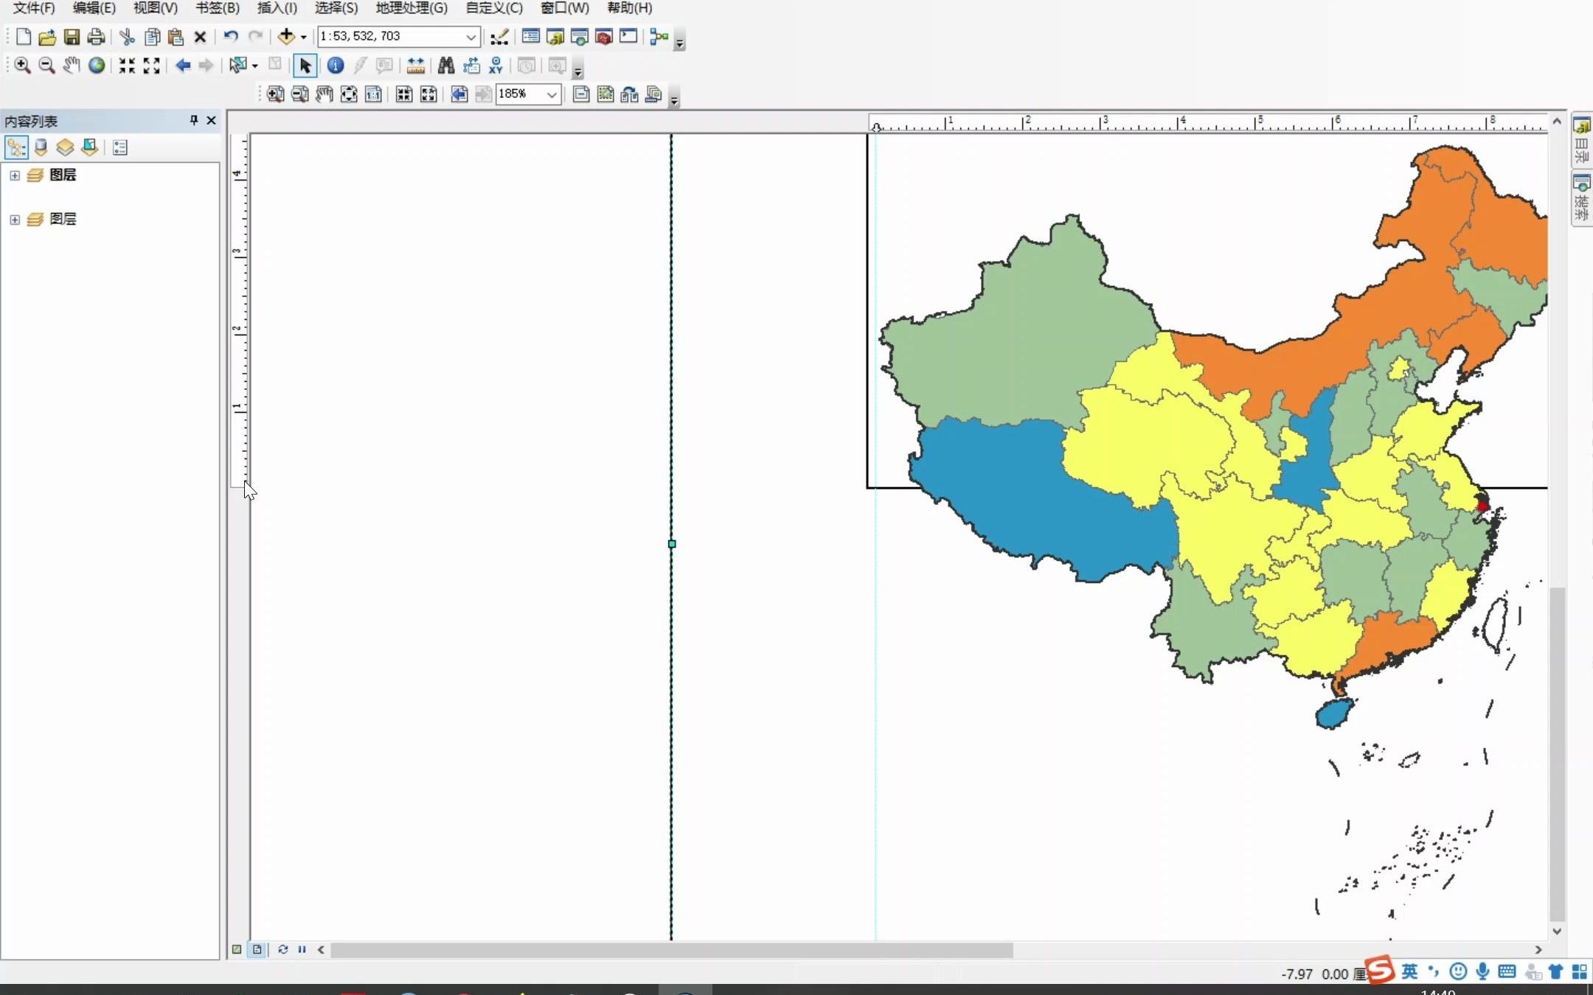1593x995 pixels.
Task: Switch TOC to list by source
Action: click(41, 147)
